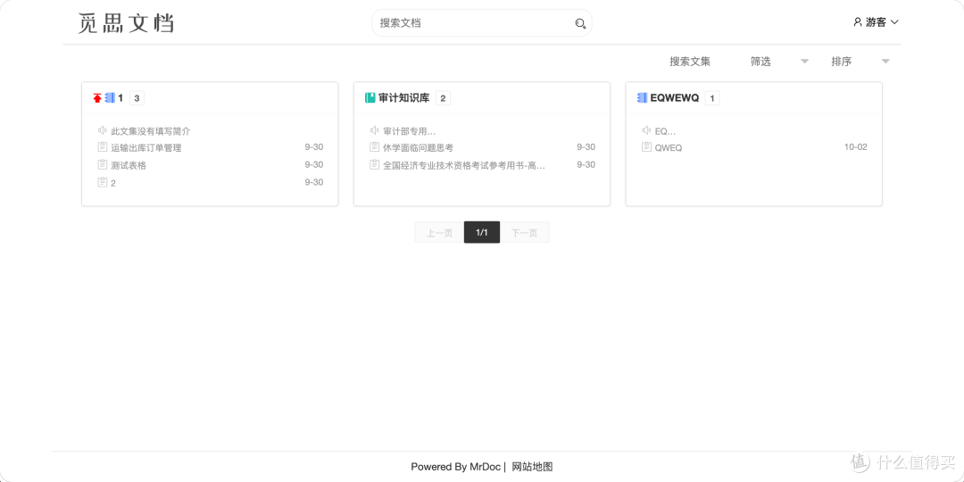Open the 测试表格 document
The image size is (964, 482).
[x=129, y=165]
